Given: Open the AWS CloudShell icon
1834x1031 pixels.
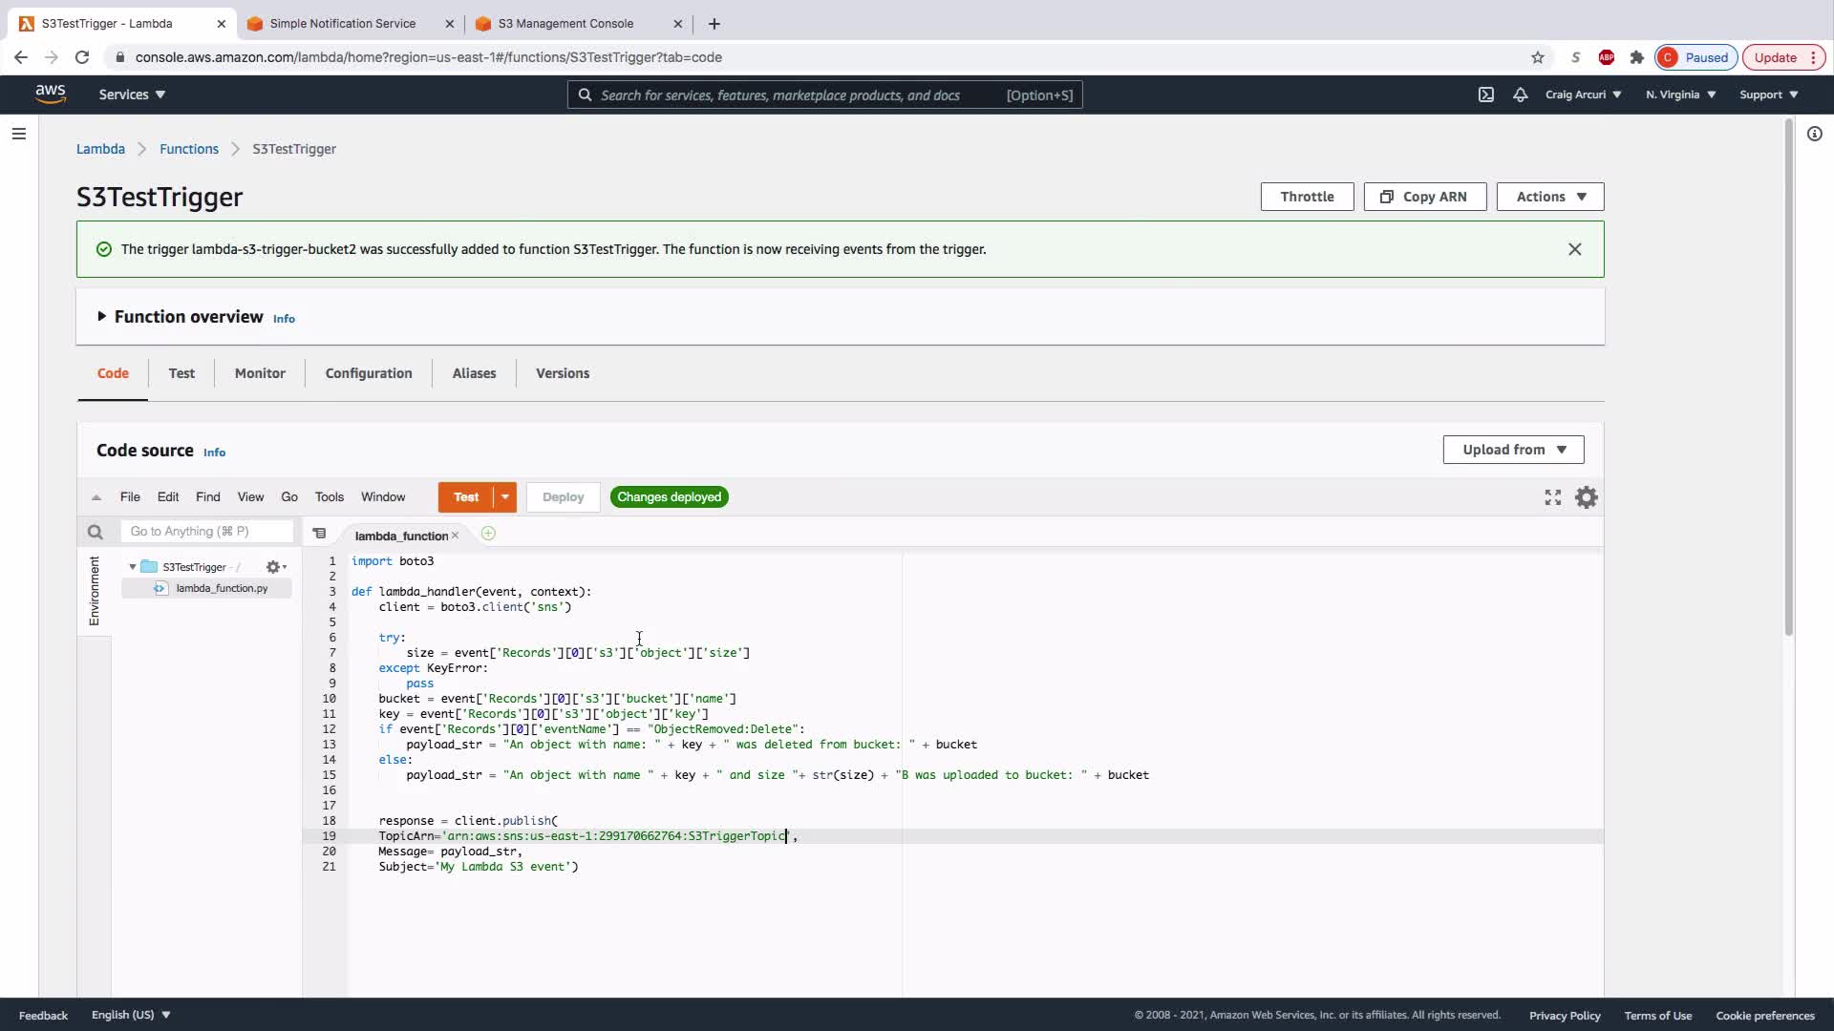Looking at the screenshot, I should 1485,95.
